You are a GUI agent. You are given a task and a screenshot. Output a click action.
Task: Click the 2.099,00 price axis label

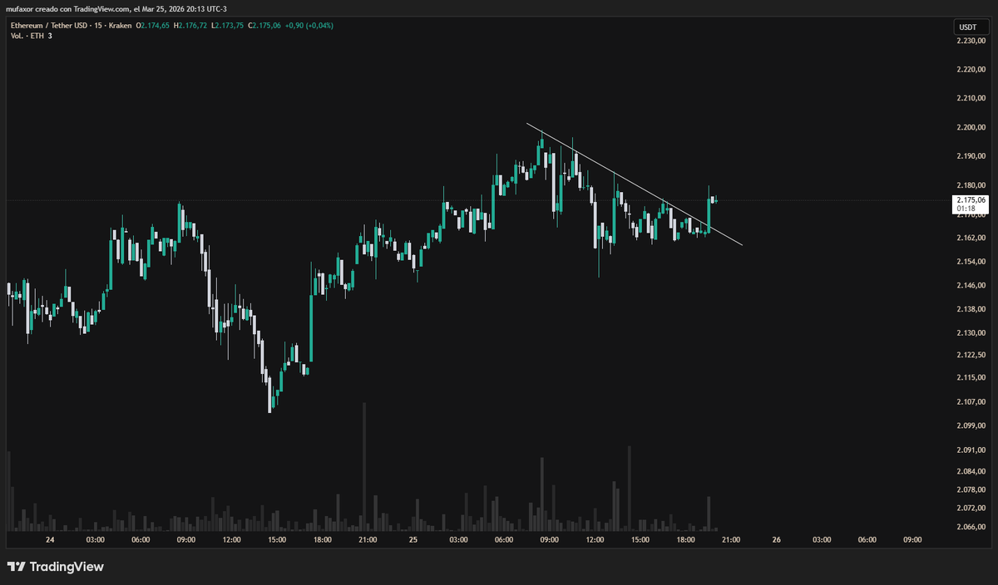tap(971, 425)
